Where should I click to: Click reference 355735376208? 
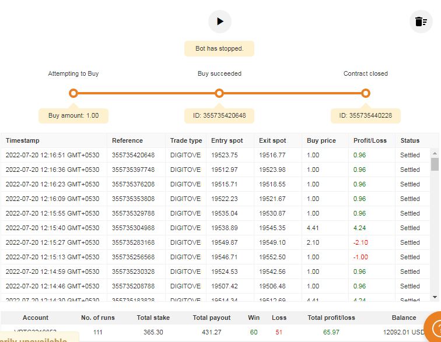coord(134,184)
